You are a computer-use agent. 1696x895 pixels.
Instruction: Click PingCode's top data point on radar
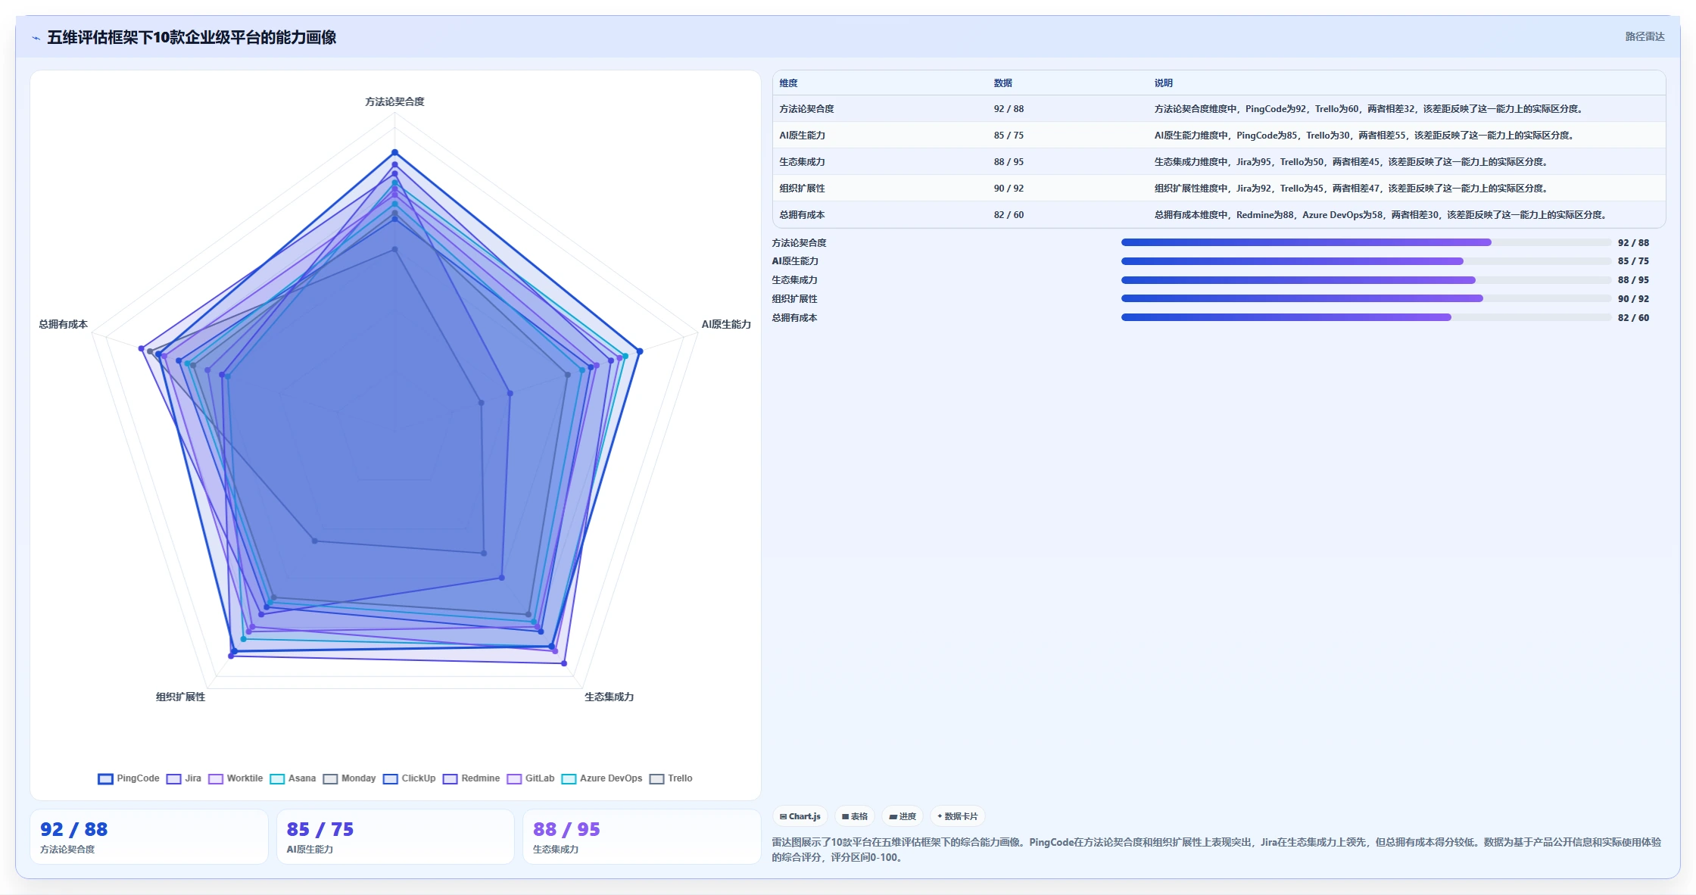point(394,153)
